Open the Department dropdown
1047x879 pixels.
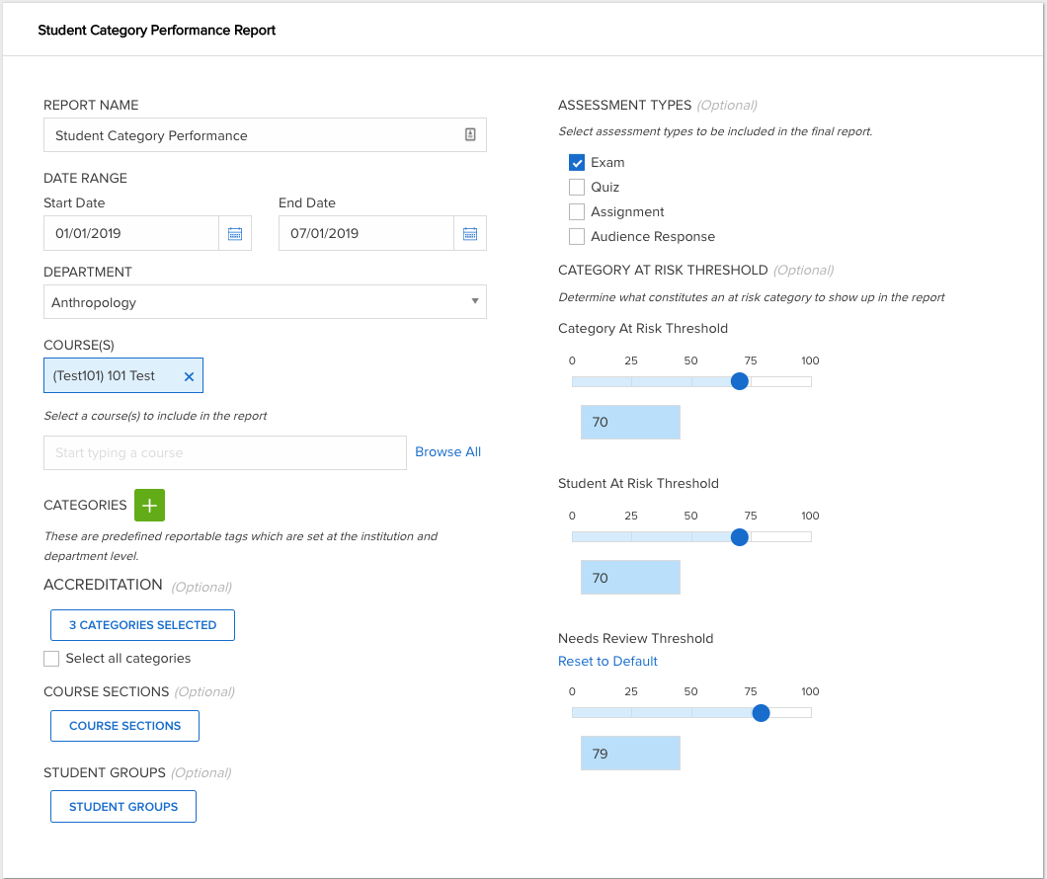click(265, 301)
